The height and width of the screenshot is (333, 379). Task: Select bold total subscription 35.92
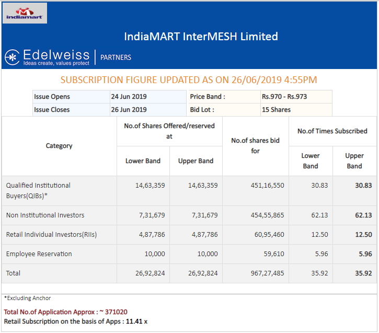(363, 273)
